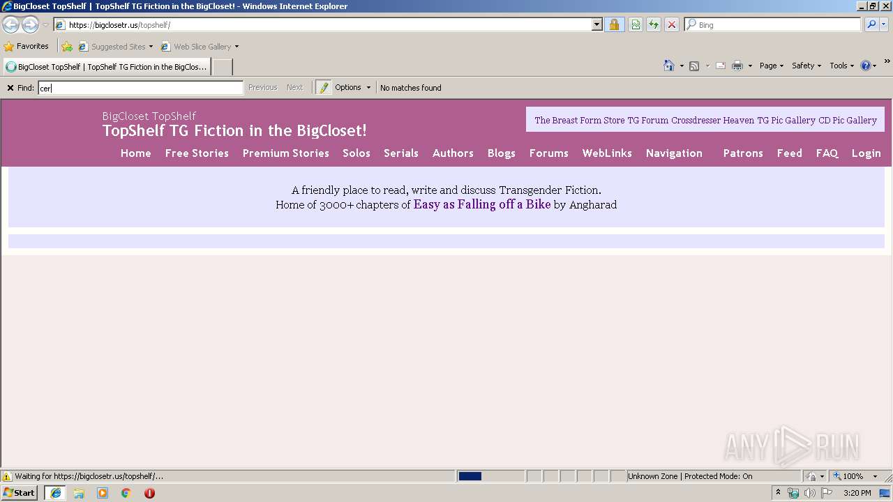Image resolution: width=893 pixels, height=502 pixels.
Task: Open the Free Stories menu item
Action: [x=197, y=153]
